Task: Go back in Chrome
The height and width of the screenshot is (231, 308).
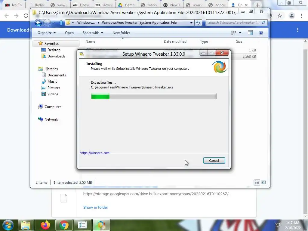Action: pos(7,16)
